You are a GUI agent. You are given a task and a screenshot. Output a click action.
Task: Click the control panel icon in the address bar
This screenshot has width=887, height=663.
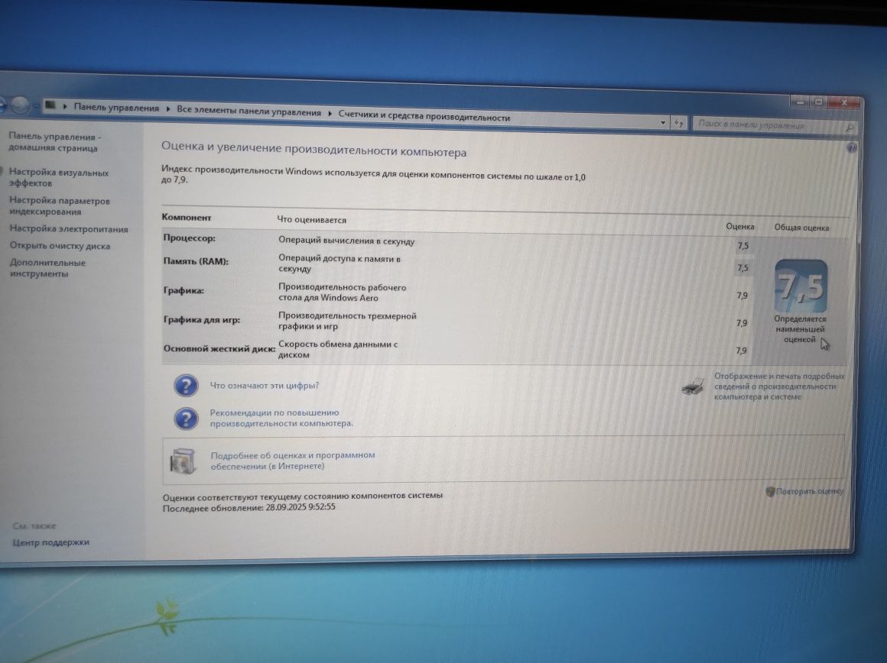[x=50, y=105]
